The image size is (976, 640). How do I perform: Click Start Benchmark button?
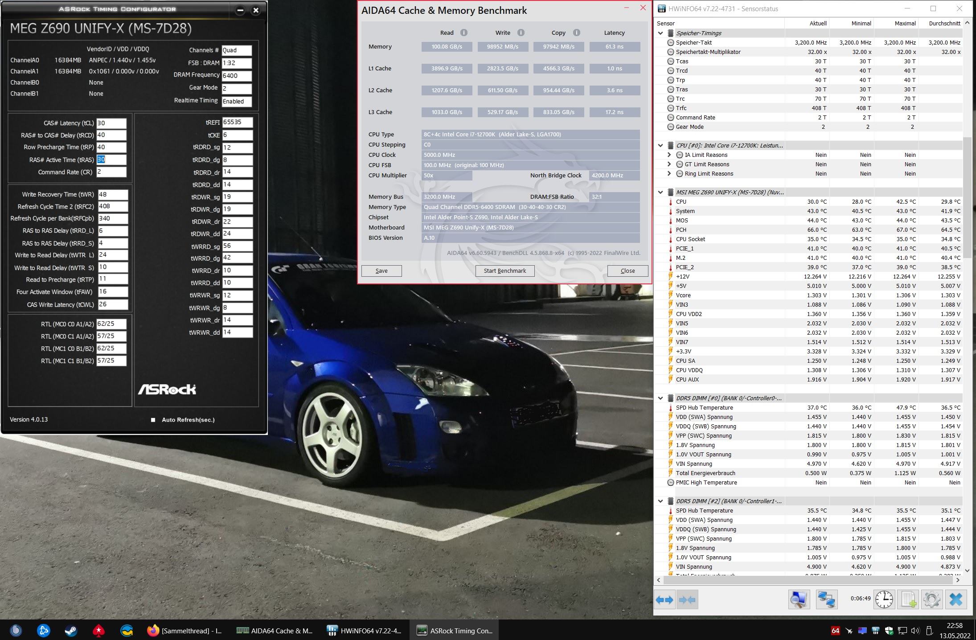click(505, 271)
